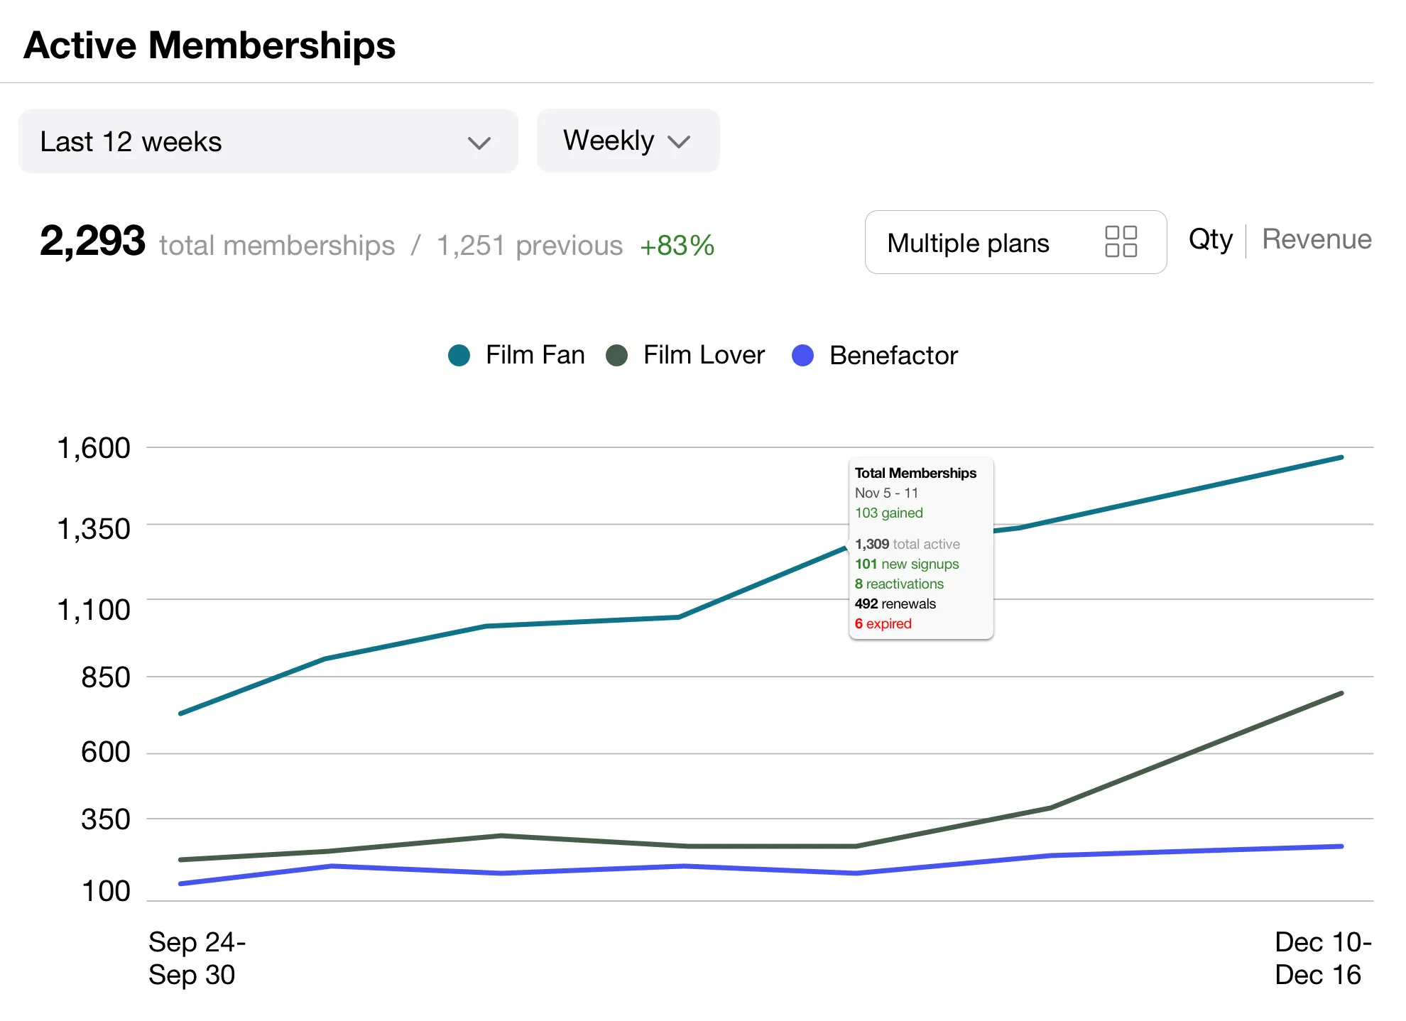
Task: Click the Film Lover legend label
Action: click(x=704, y=354)
